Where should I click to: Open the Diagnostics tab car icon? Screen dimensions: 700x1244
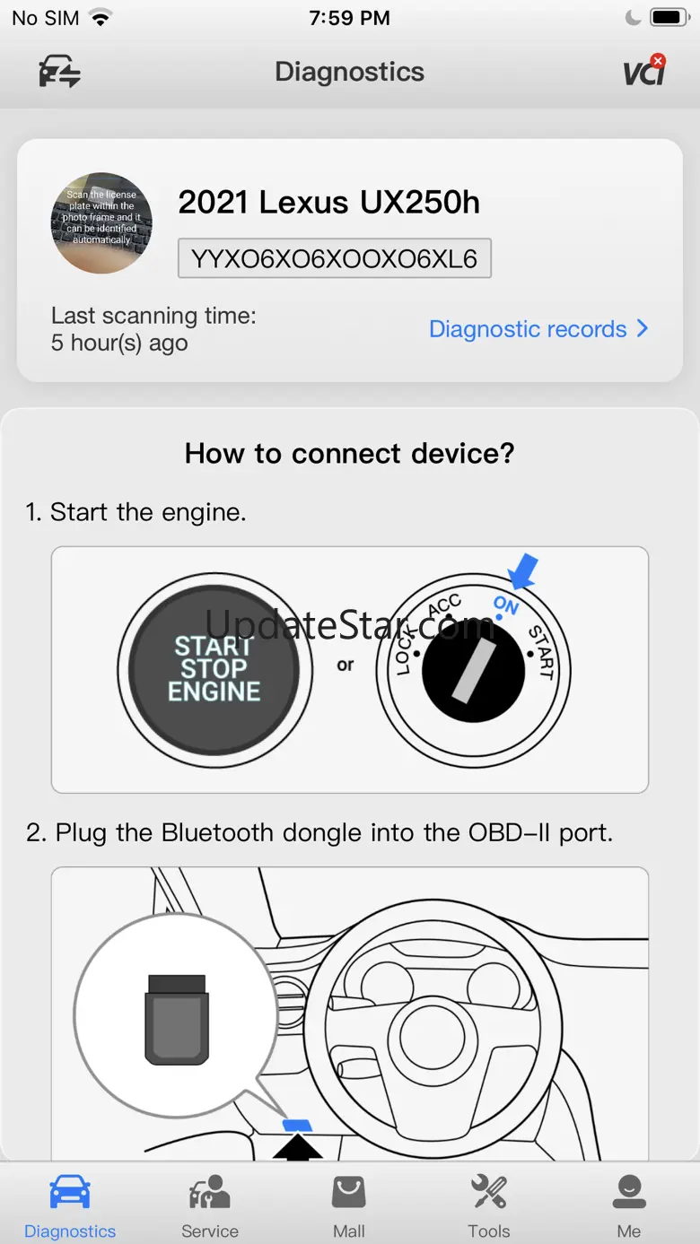tap(70, 1193)
